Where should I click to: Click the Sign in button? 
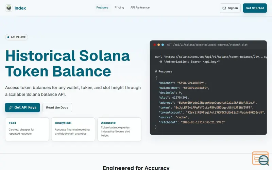tap(230, 8)
